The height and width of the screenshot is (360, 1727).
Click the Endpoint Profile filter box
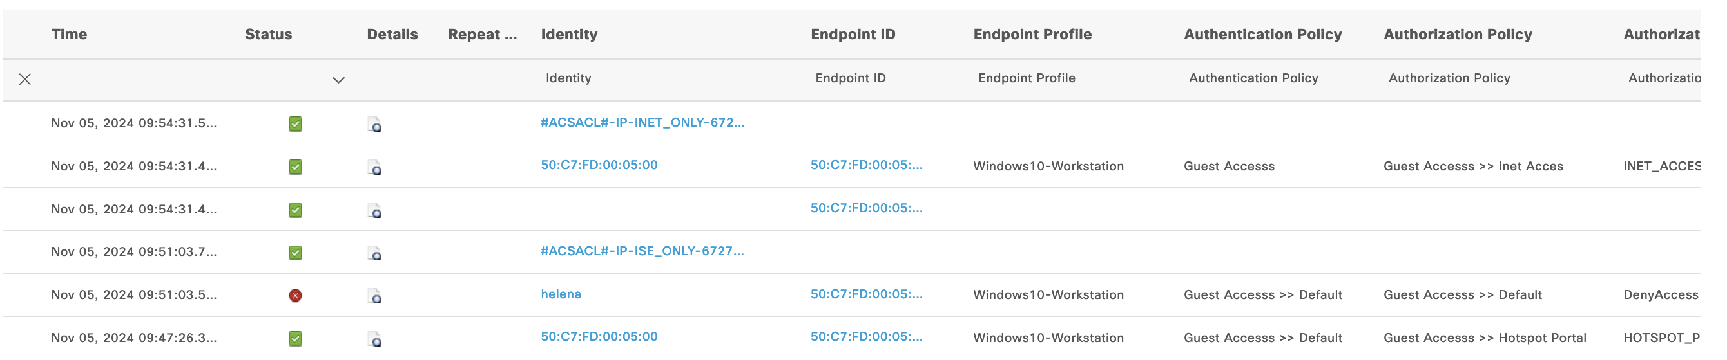point(1067,78)
